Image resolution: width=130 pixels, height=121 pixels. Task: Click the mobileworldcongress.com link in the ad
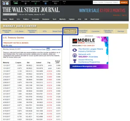coord(84,66)
